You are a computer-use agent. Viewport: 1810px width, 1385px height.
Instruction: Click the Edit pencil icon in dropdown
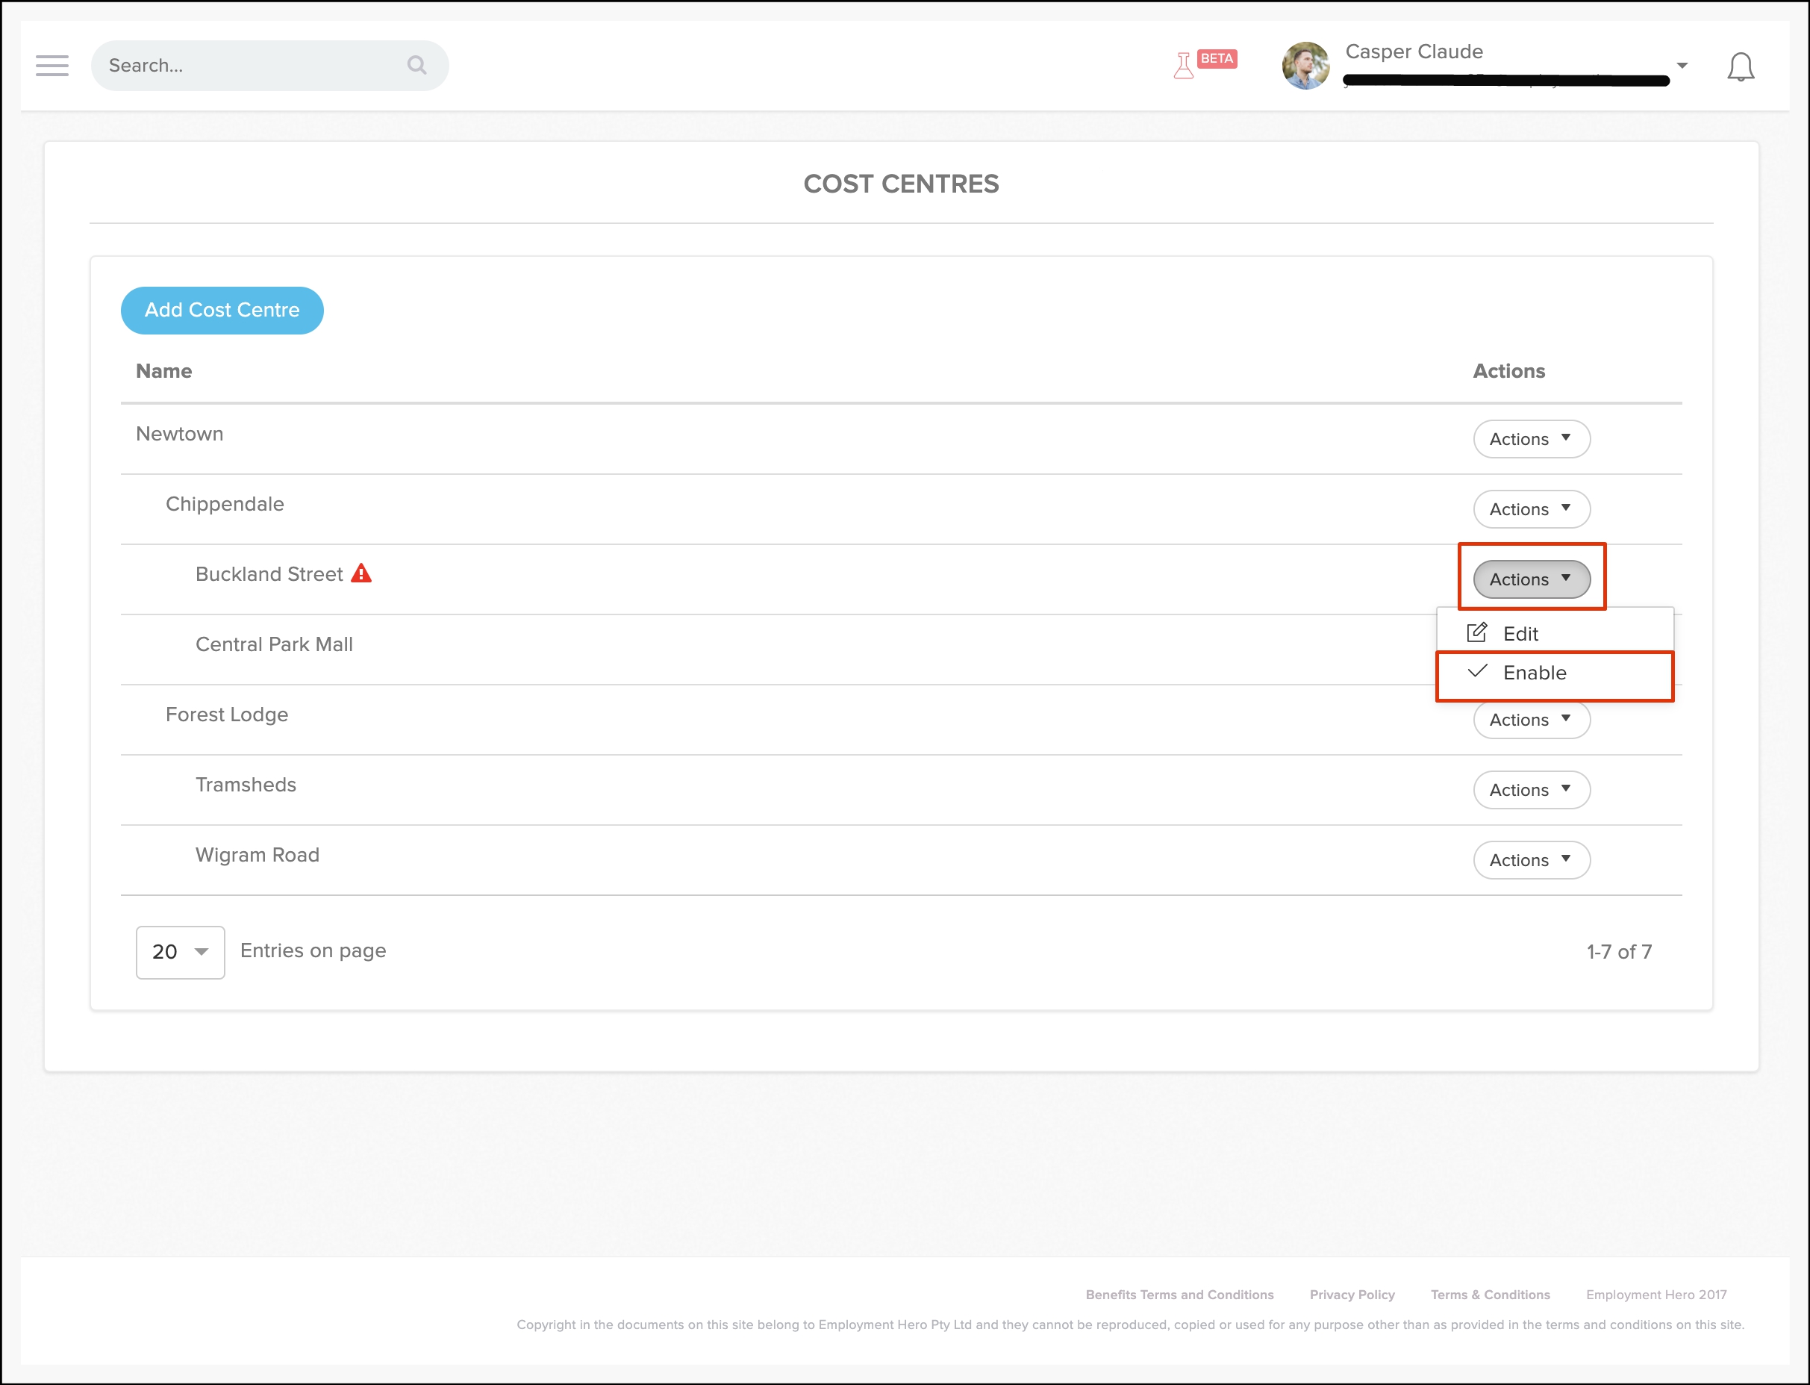pyautogui.click(x=1476, y=633)
